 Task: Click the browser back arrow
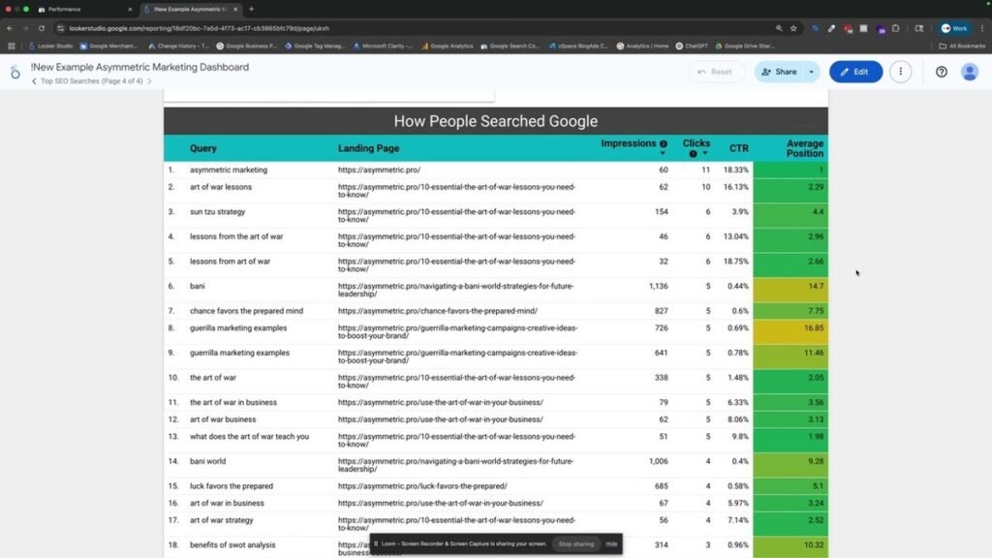[10, 28]
